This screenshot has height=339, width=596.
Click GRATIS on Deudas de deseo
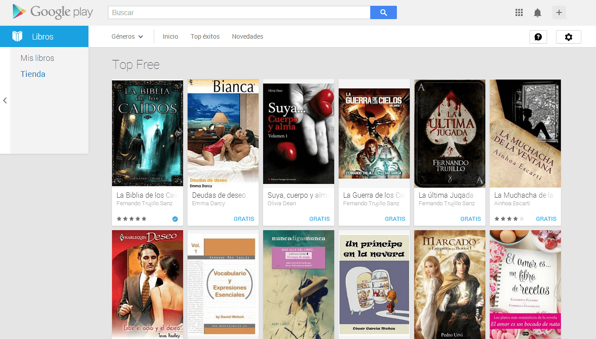244,219
